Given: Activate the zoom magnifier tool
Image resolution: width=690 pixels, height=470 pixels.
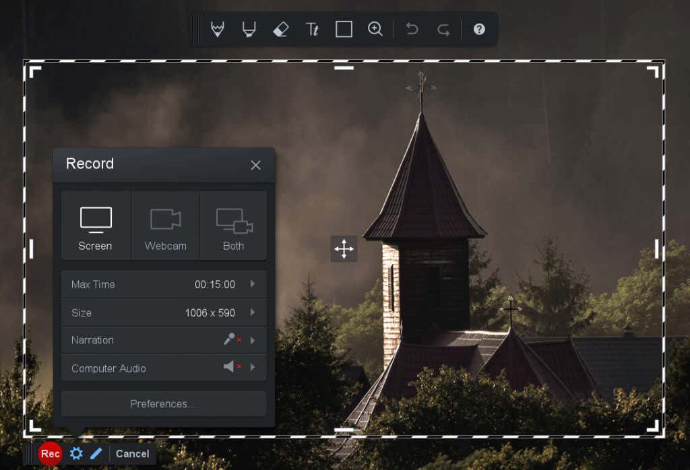Looking at the screenshot, I should [375, 29].
